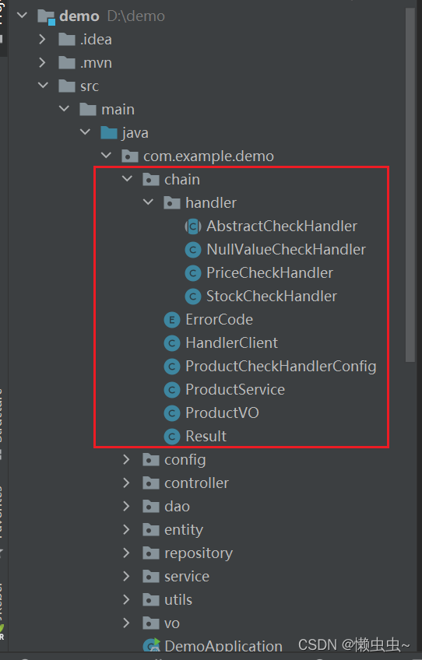Click the dao package icon
This screenshot has height=660, width=422.
pyautogui.click(x=151, y=507)
